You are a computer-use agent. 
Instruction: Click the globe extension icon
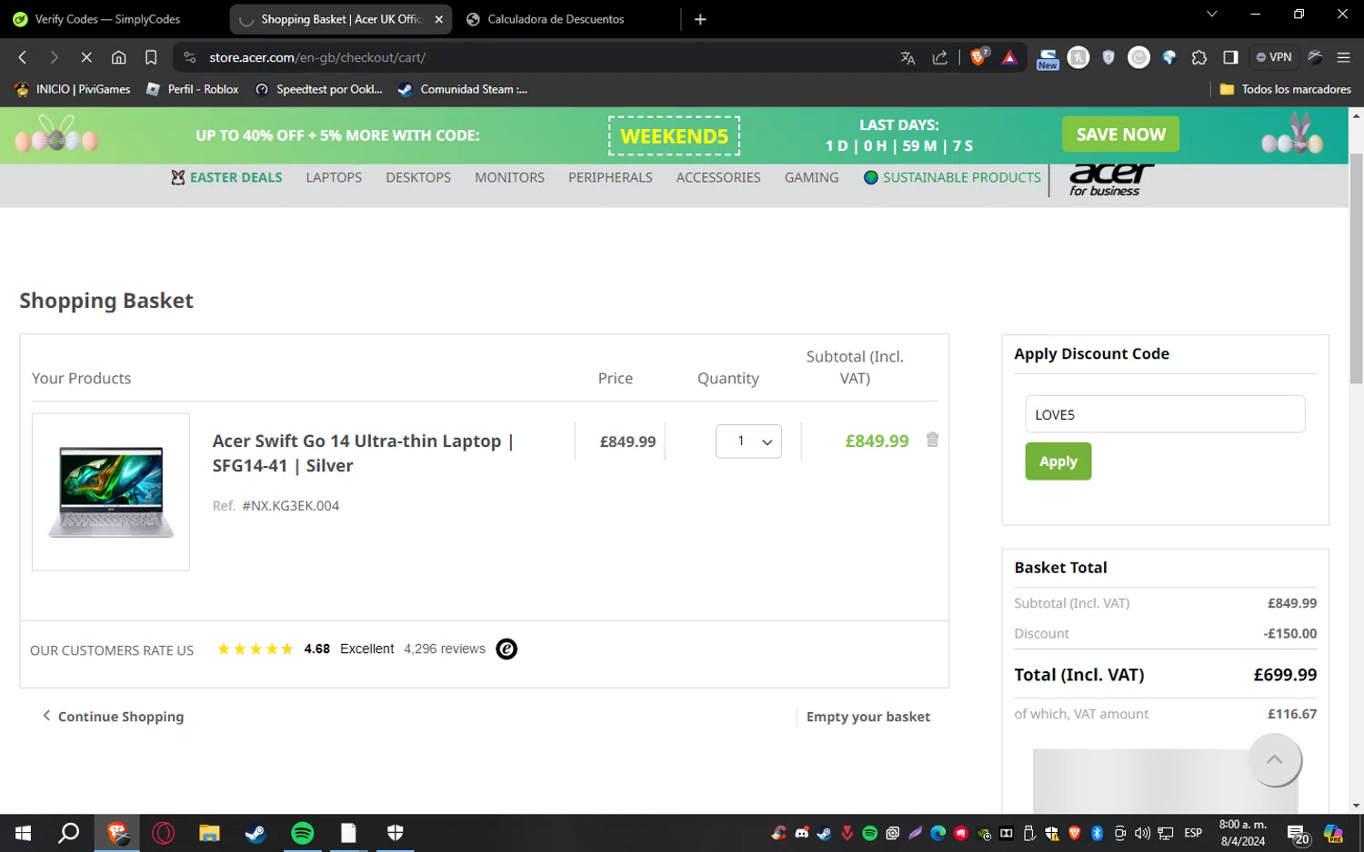click(1169, 57)
